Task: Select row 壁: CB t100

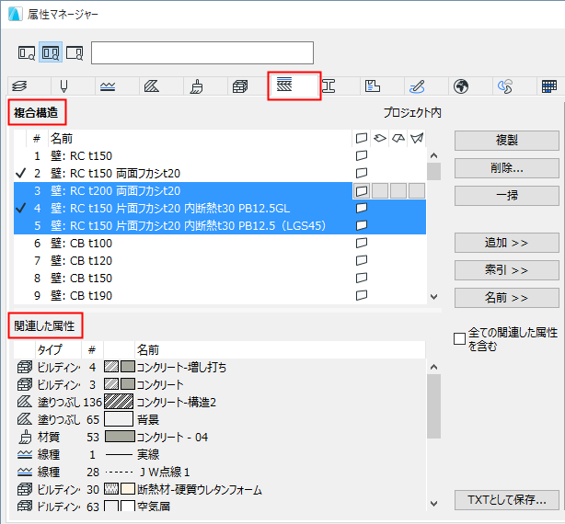Action: coord(220,244)
